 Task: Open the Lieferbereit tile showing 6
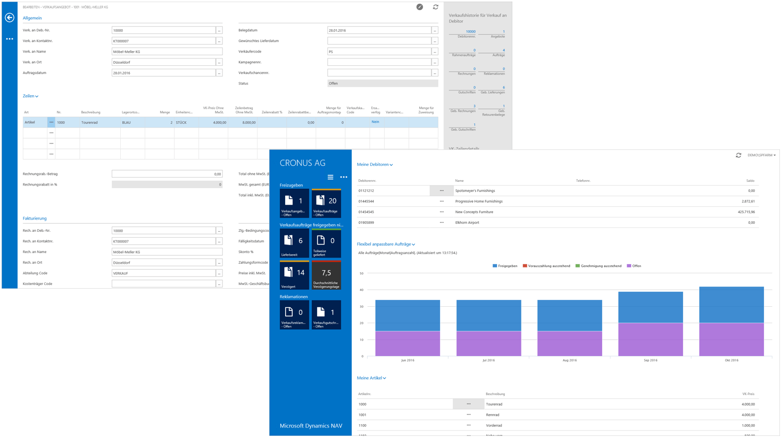coord(294,243)
